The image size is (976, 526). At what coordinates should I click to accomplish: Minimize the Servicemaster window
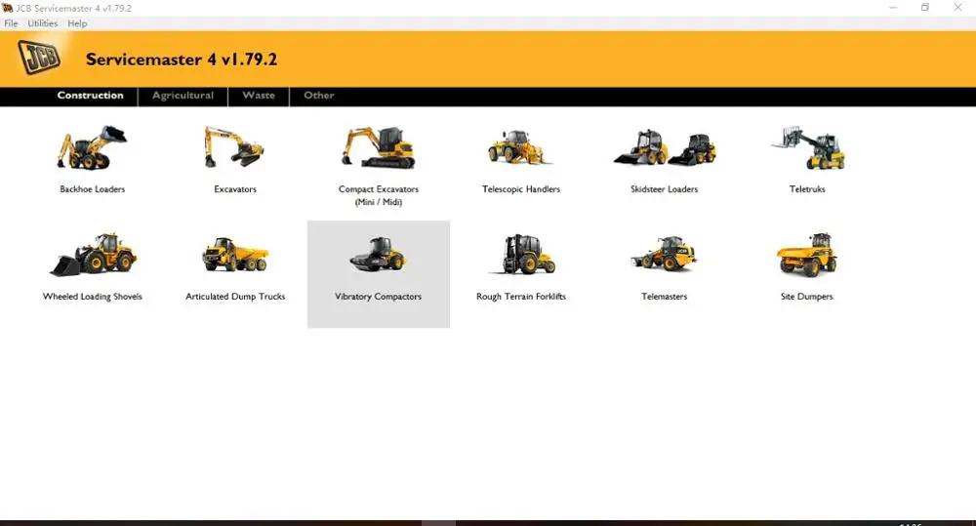coord(893,8)
